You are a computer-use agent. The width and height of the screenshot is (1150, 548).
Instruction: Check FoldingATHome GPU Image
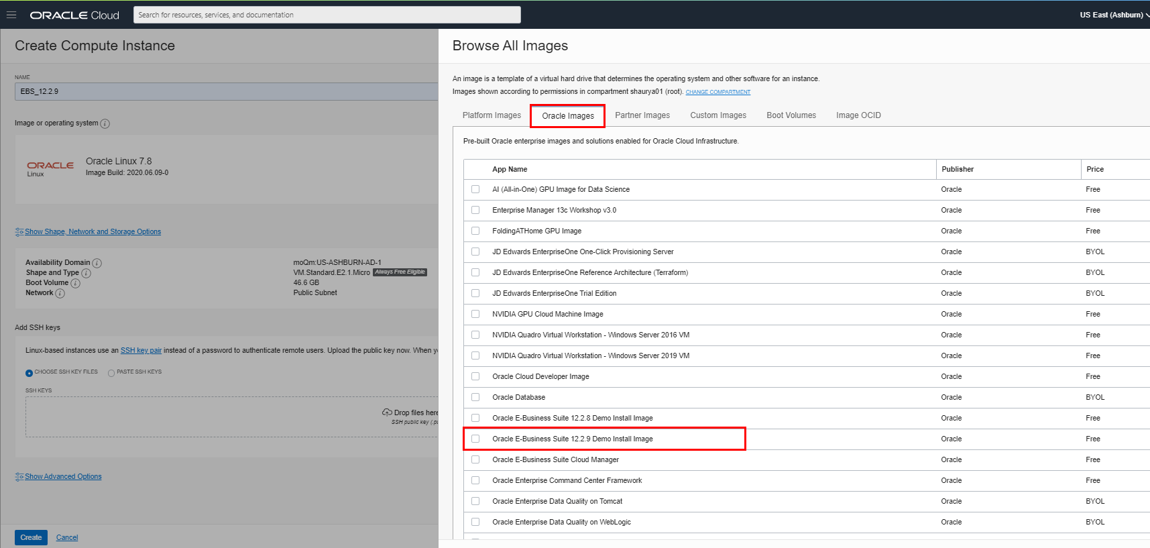(475, 231)
